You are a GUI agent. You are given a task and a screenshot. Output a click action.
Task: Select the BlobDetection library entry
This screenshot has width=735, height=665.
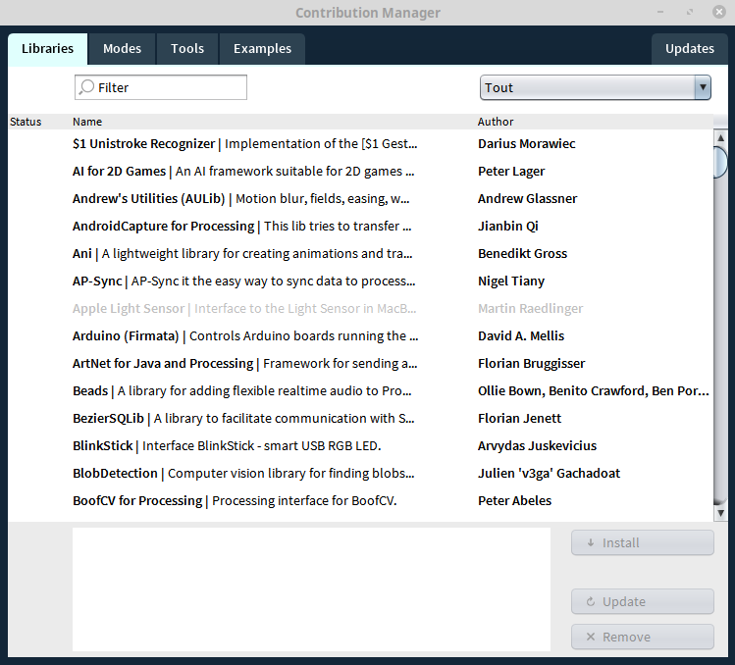[245, 473]
